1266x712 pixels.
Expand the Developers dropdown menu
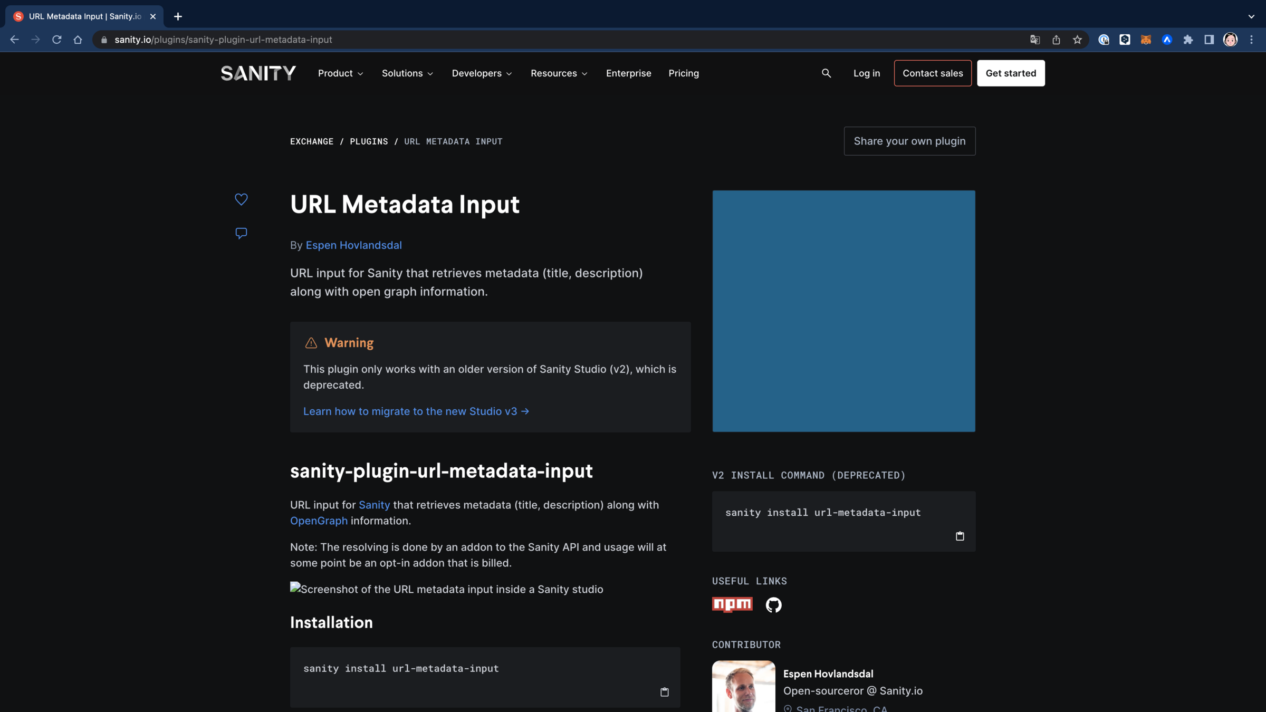click(482, 73)
